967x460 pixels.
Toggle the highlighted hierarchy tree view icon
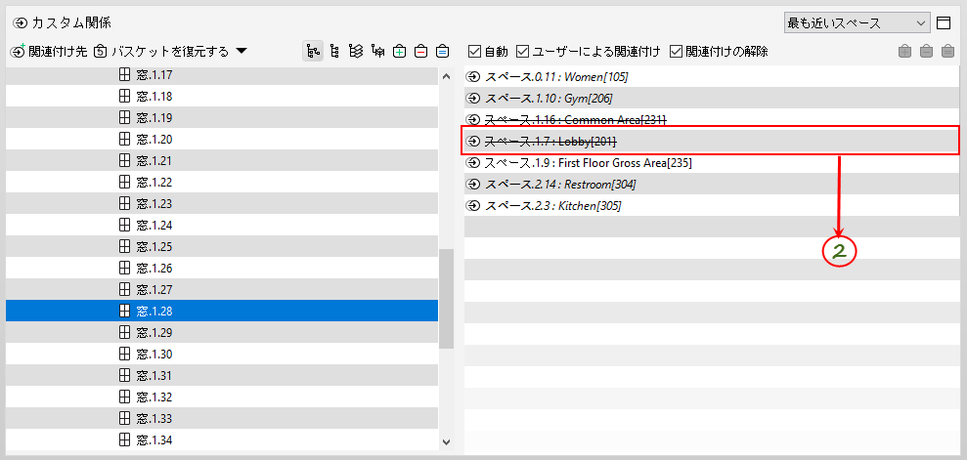313,52
